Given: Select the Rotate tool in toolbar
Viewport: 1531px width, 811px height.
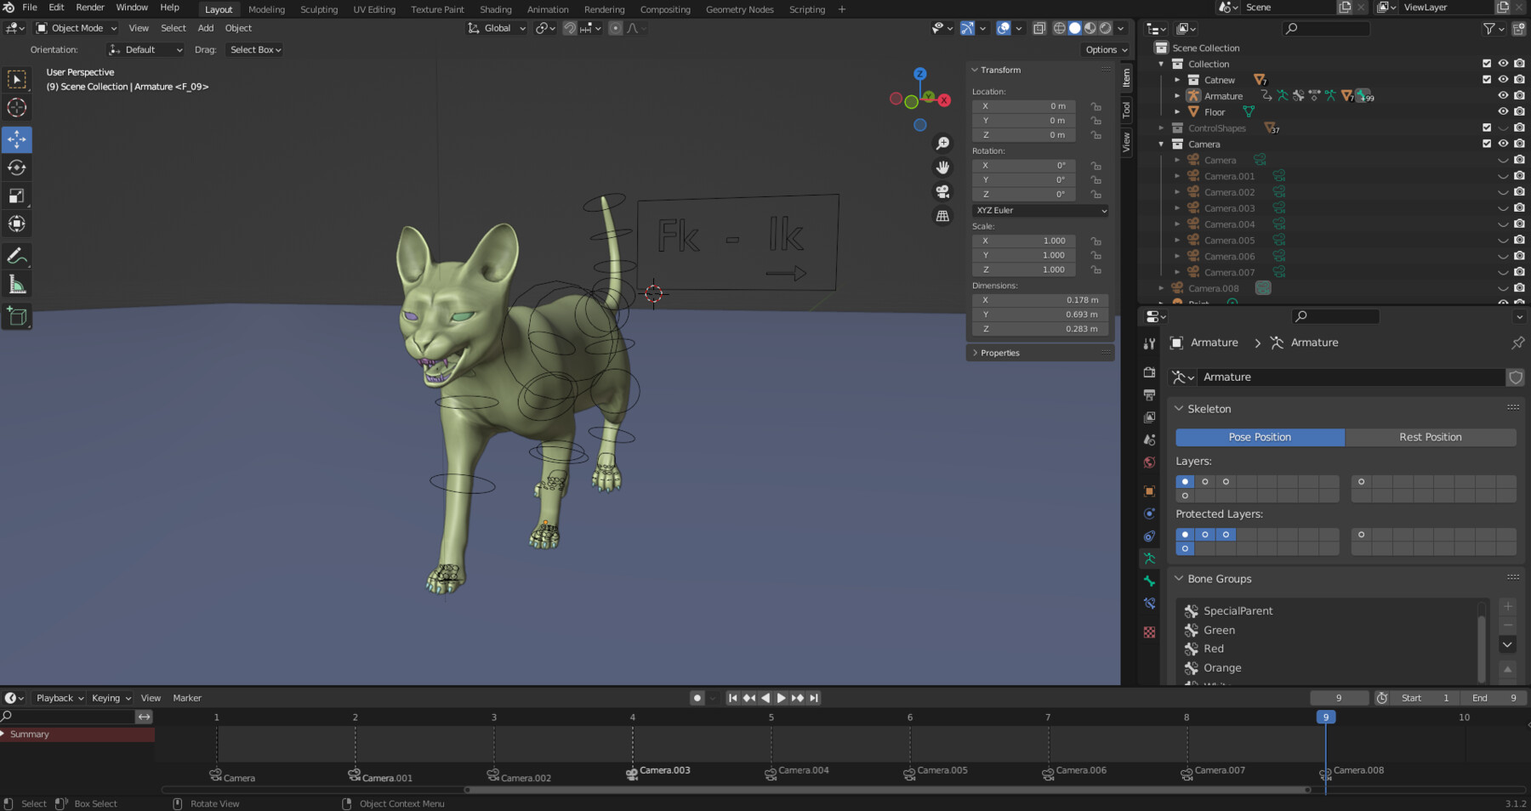Looking at the screenshot, I should [x=16, y=167].
